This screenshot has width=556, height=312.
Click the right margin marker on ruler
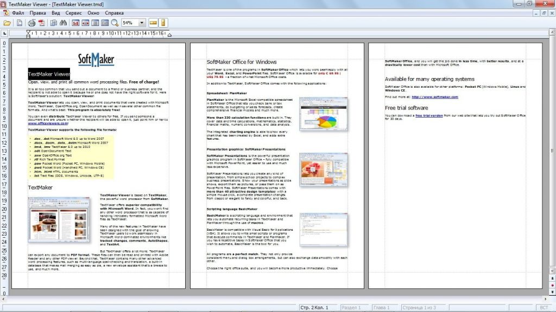tap(169, 35)
